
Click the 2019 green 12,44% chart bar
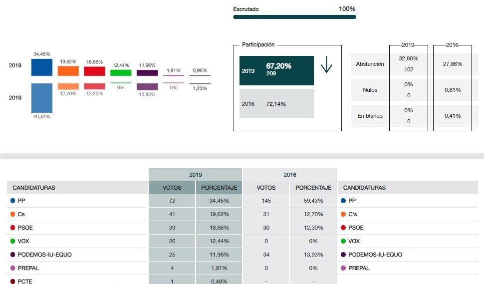pyautogui.click(x=121, y=73)
